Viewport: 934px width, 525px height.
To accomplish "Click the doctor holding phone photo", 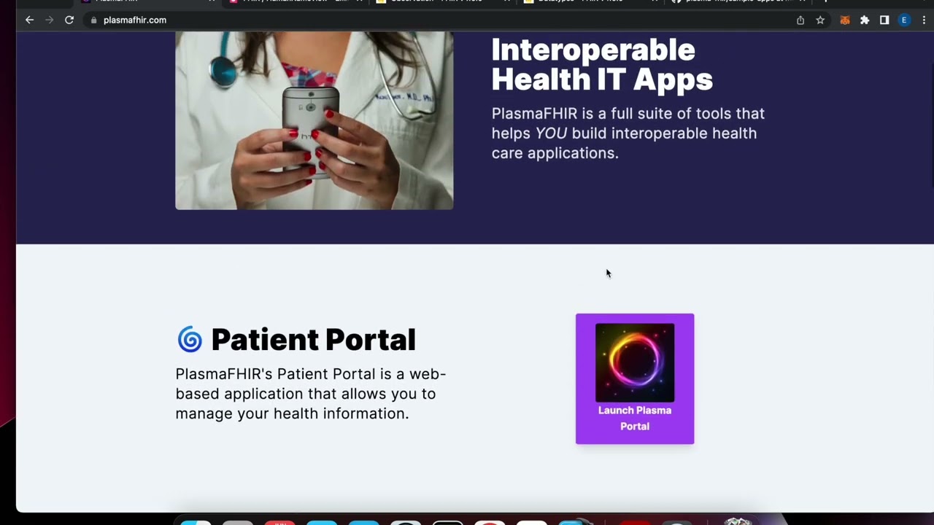I will click(x=314, y=120).
